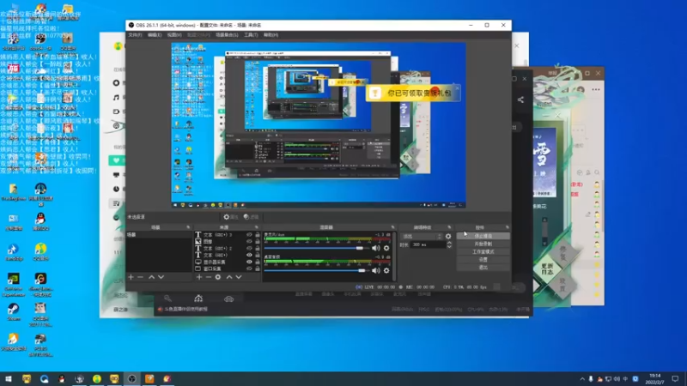Viewport: 687px width, 386px height.
Task: Click 工作室模式 studio mode button
Action: [483, 251]
